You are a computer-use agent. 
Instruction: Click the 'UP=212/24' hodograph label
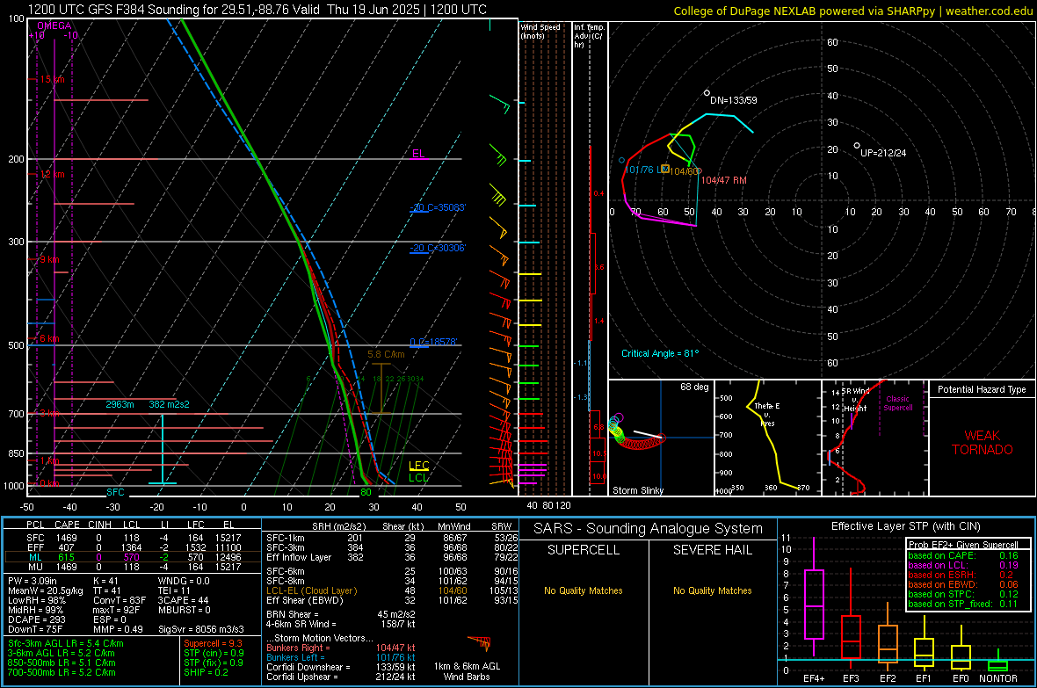click(883, 153)
